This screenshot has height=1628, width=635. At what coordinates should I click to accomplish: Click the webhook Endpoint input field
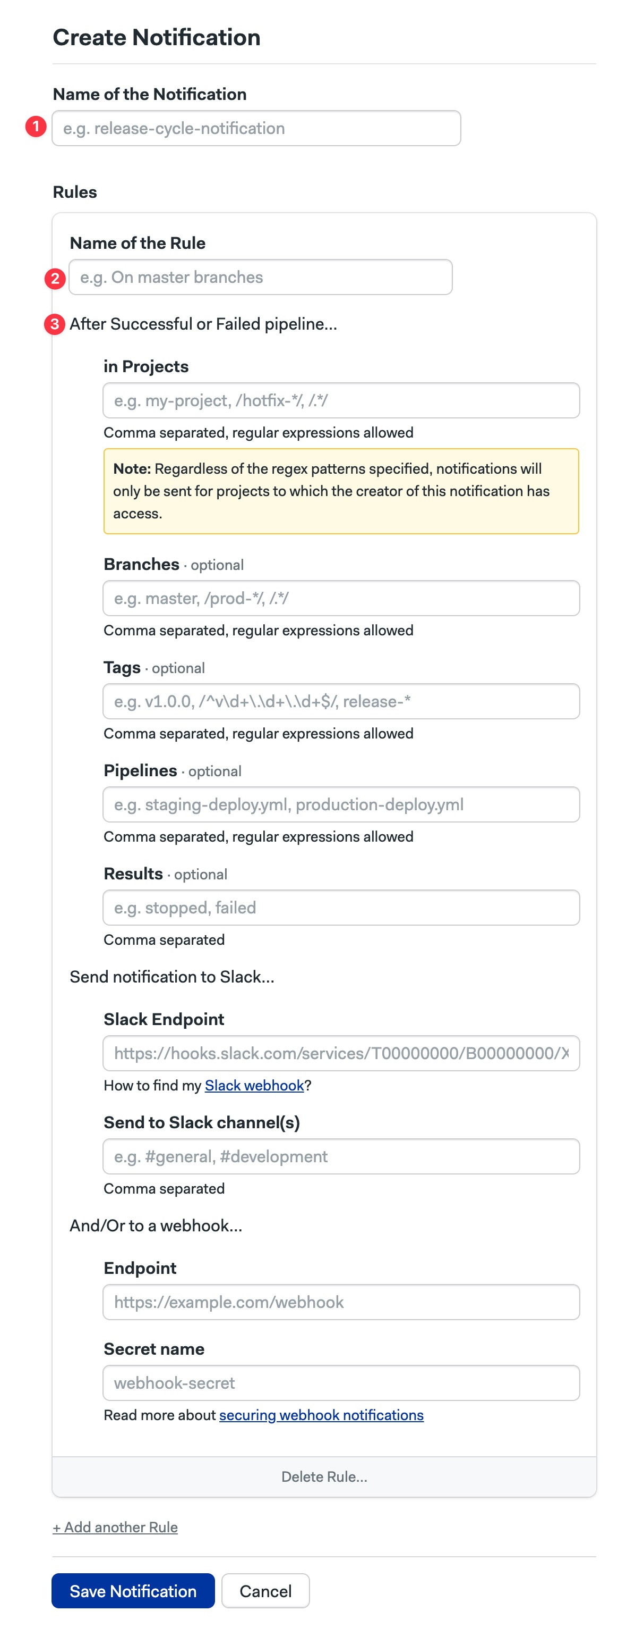pyautogui.click(x=341, y=1302)
